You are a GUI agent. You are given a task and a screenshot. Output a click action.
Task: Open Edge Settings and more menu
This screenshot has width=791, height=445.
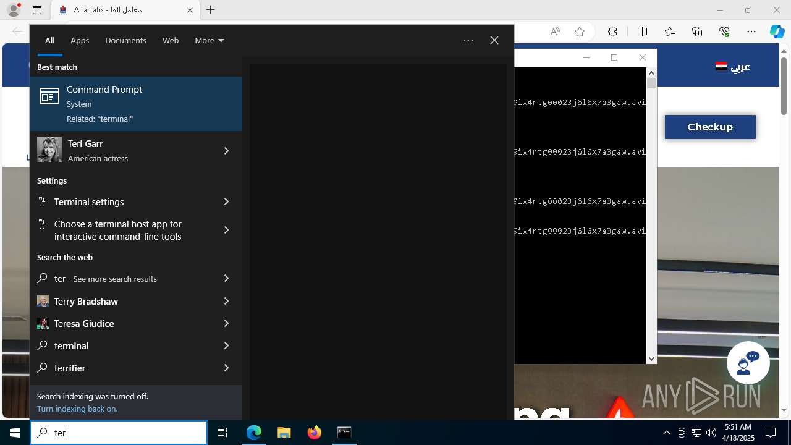click(751, 32)
